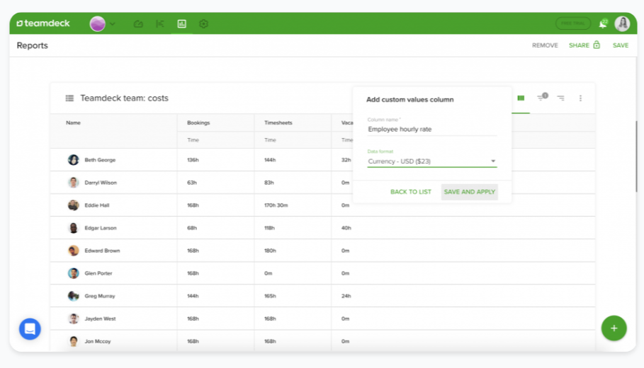
Task: Select the Edgar Larson name
Action: pyautogui.click(x=101, y=228)
